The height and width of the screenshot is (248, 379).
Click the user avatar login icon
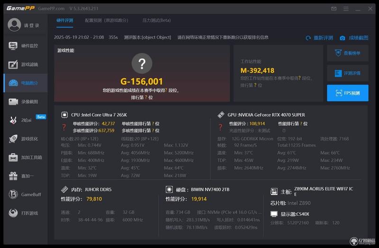pyautogui.click(x=14, y=25)
